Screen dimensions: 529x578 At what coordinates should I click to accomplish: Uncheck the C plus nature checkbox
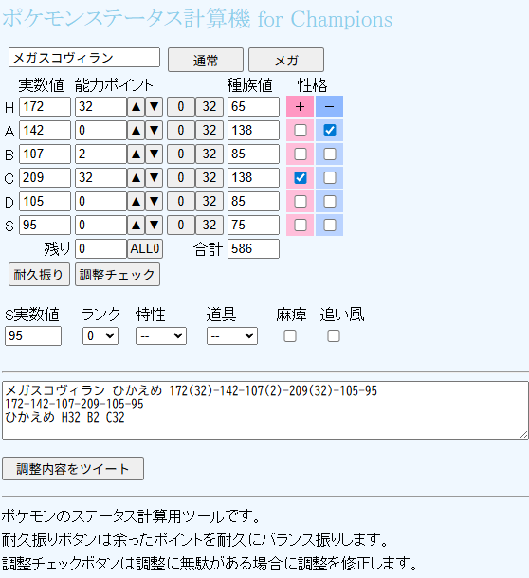point(301,178)
